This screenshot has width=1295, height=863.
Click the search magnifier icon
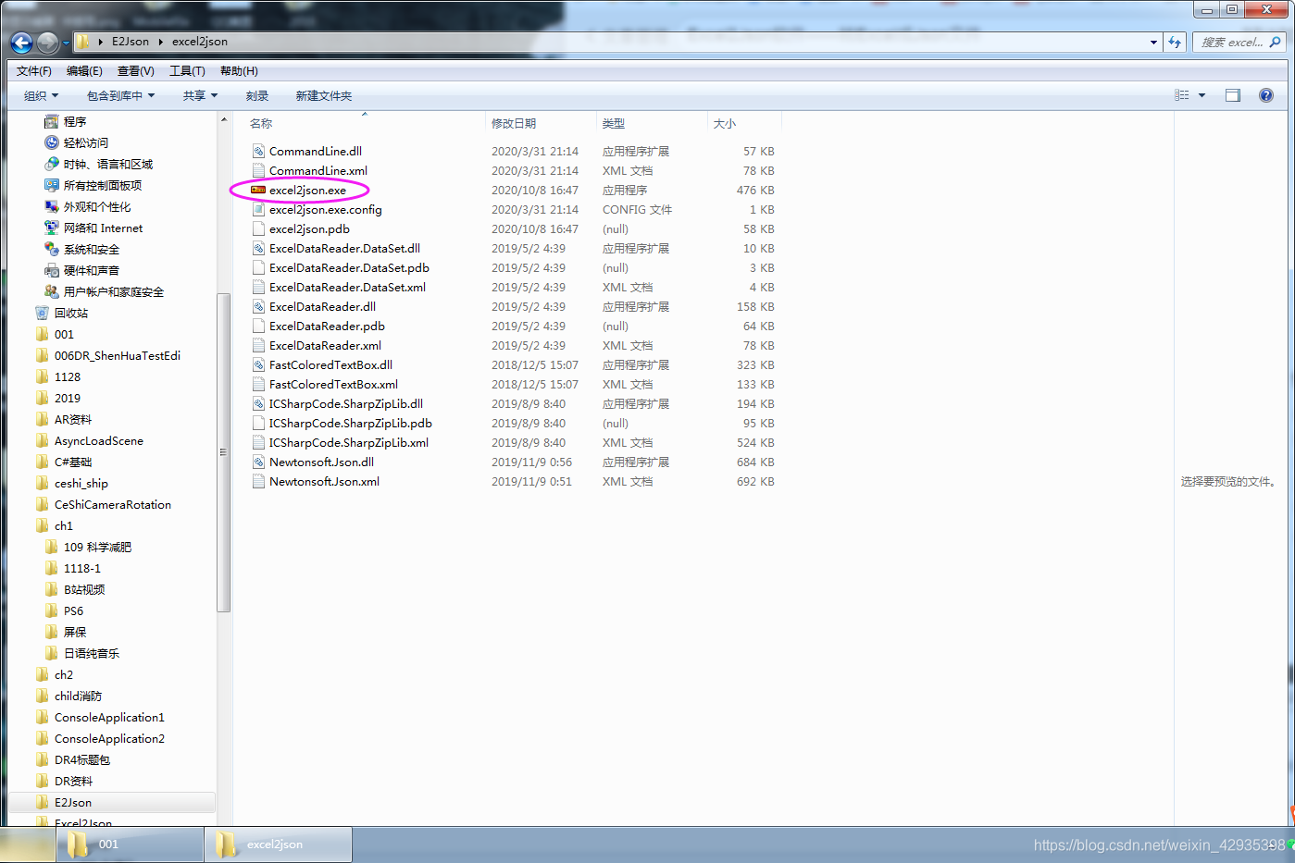(x=1275, y=42)
